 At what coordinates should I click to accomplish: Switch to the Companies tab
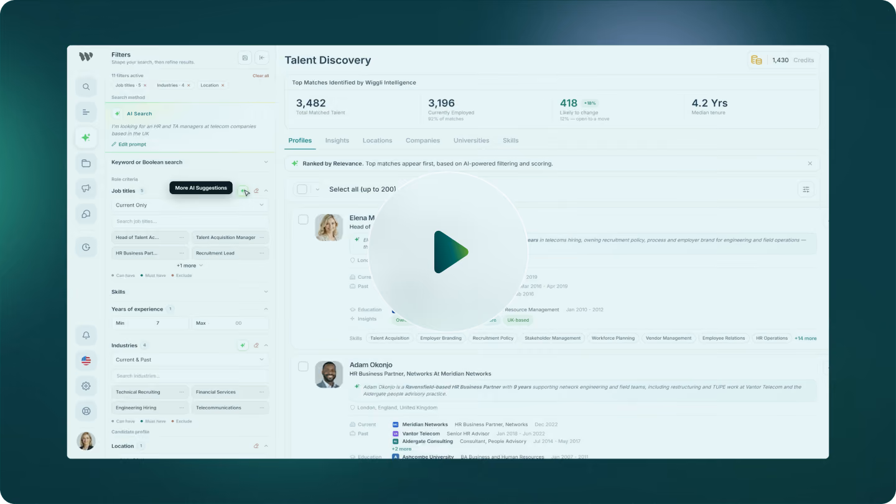tap(422, 141)
